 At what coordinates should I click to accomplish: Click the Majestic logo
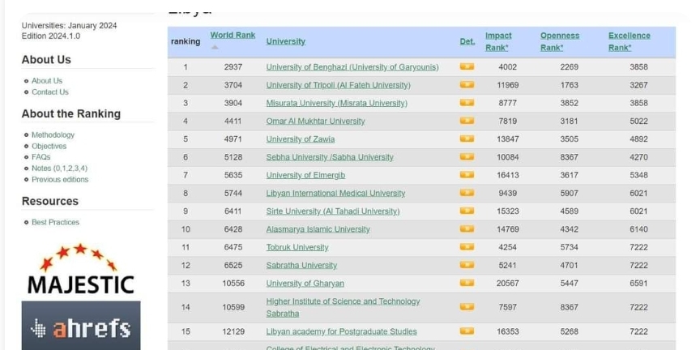pyautogui.click(x=81, y=269)
